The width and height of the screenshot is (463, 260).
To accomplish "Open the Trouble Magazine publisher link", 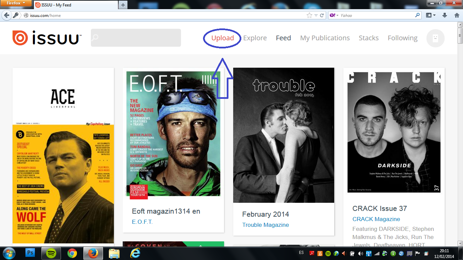I will pyautogui.click(x=266, y=225).
